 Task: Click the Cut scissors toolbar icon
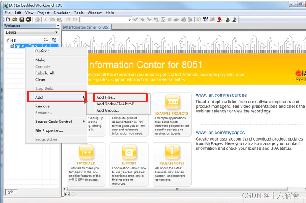click(x=45, y=19)
